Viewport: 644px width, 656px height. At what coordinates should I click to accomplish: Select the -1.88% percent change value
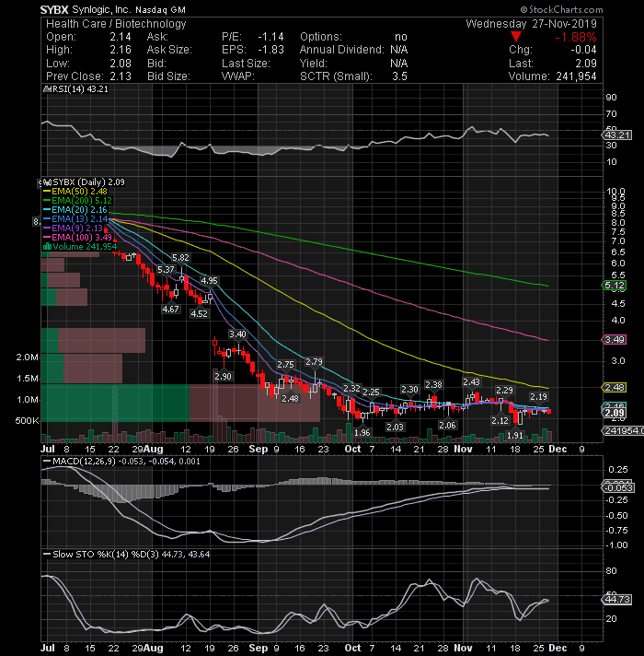[x=576, y=37]
